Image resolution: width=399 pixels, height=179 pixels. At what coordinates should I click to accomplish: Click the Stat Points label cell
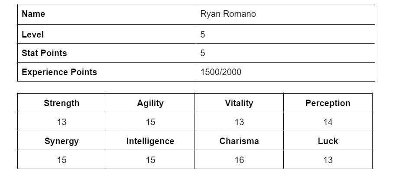click(107, 53)
